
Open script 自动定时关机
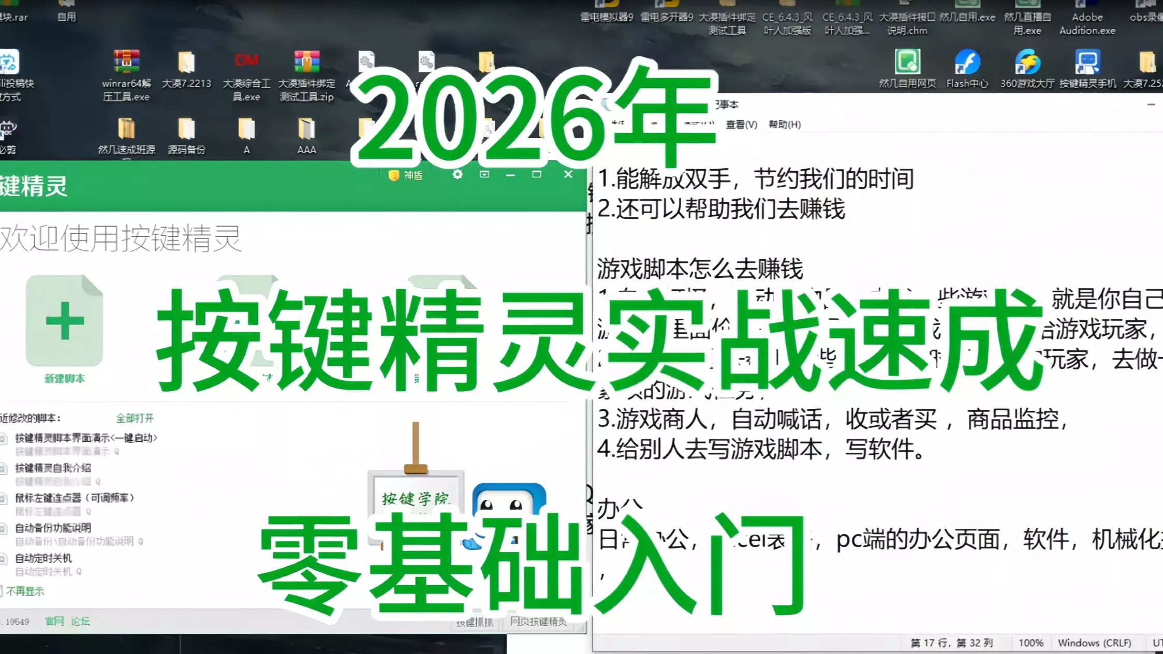tap(43, 558)
